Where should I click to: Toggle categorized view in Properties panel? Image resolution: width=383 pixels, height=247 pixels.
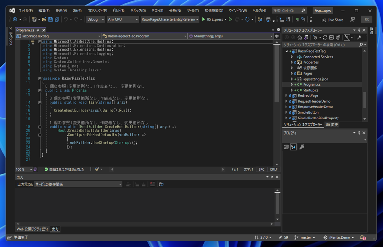click(x=286, y=147)
